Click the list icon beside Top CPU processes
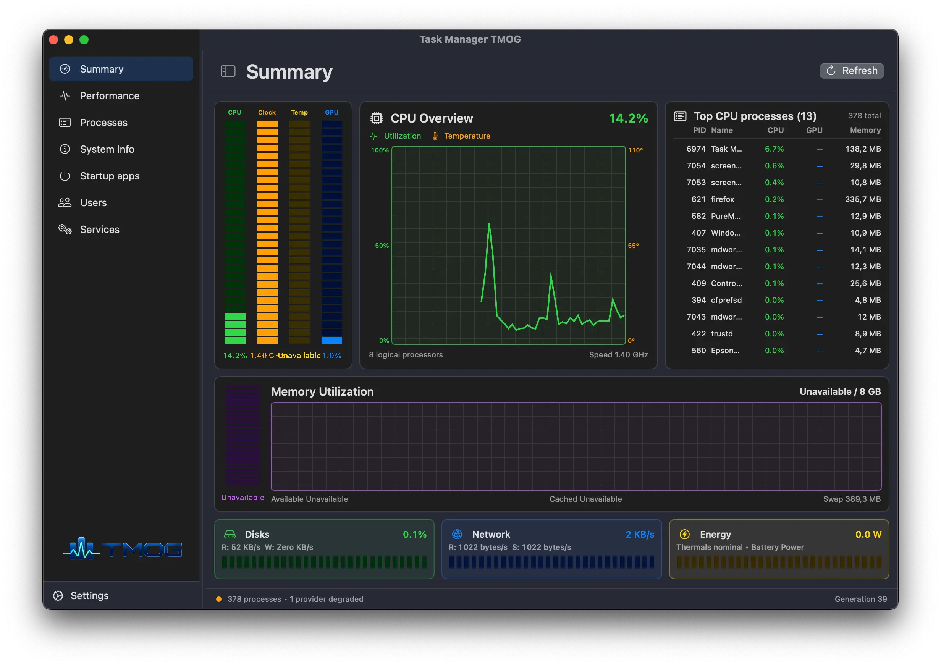 pyautogui.click(x=680, y=116)
